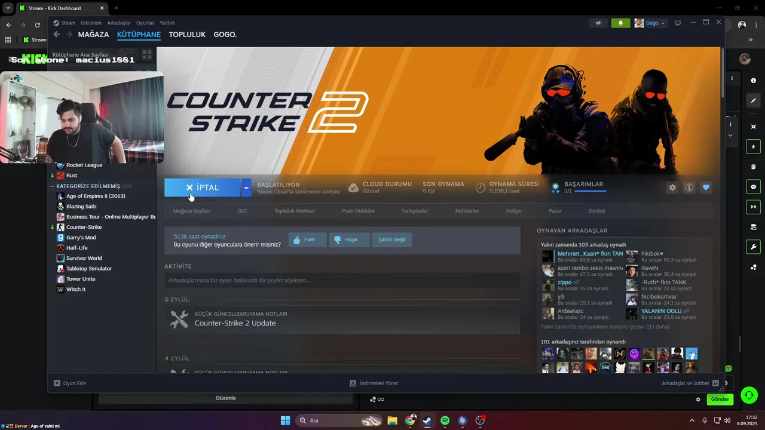Screen dimensions: 765x430
Task: Open the TOPLULUK tab
Action: click(x=187, y=35)
